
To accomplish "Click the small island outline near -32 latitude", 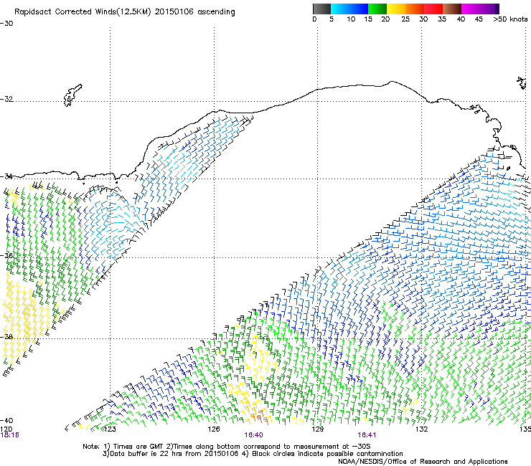I will pos(72,95).
